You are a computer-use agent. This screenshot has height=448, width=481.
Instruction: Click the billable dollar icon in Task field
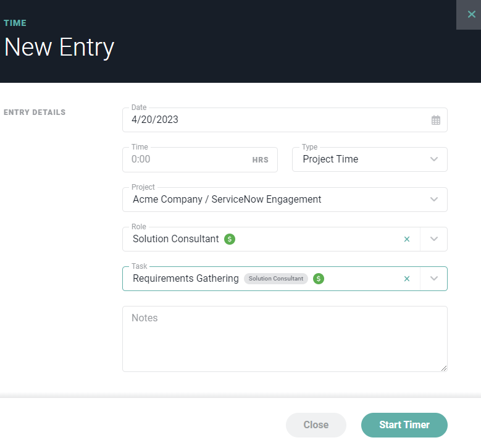319,279
